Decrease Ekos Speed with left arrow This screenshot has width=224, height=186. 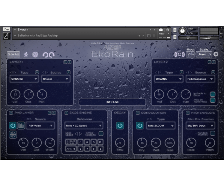coord(76,134)
